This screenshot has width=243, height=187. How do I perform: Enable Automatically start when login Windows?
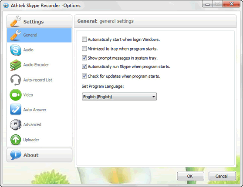point(84,39)
